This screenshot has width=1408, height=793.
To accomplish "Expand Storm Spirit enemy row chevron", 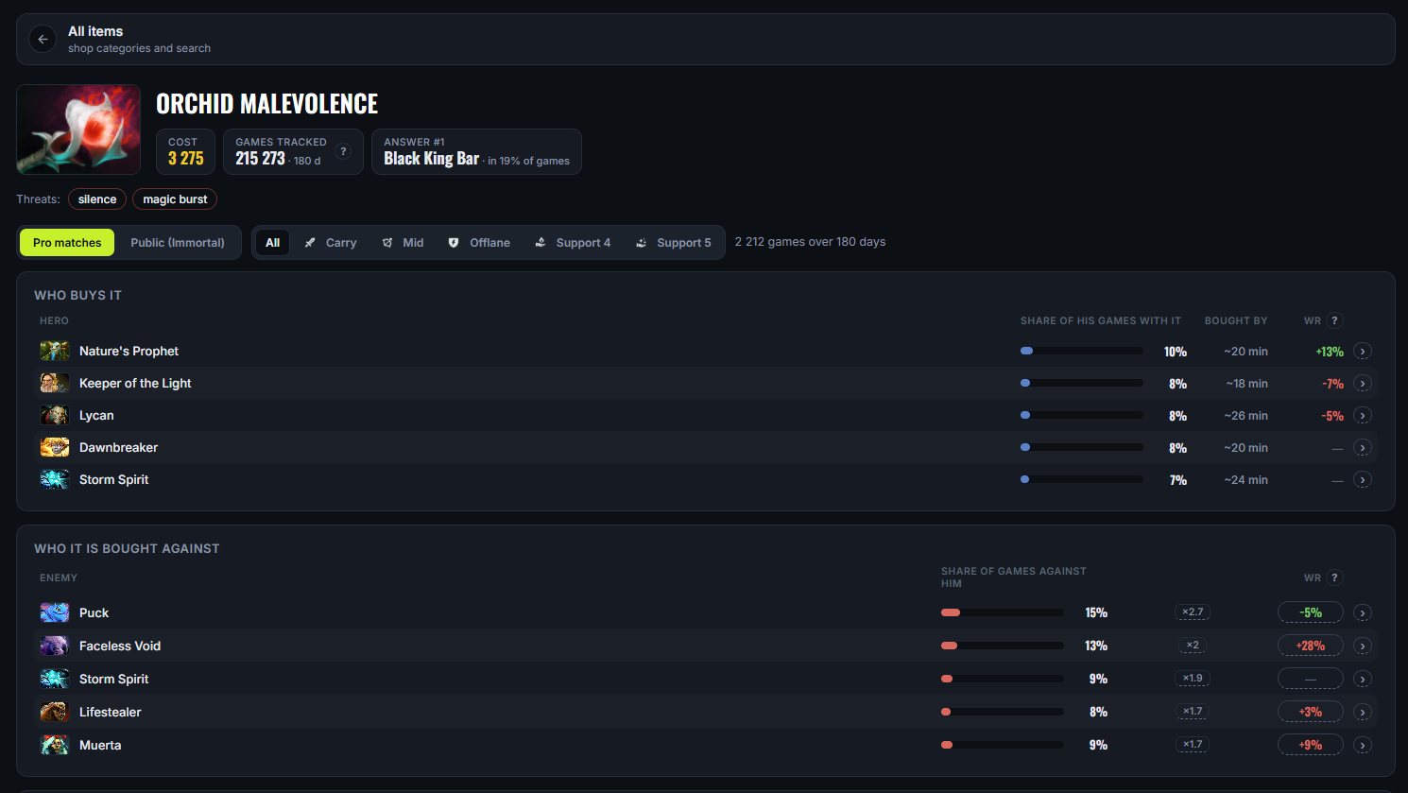I will (1362, 680).
